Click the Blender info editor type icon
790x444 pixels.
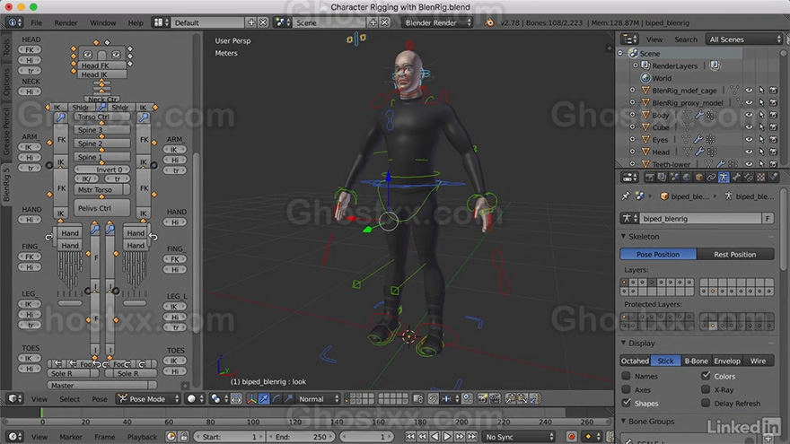(x=13, y=22)
